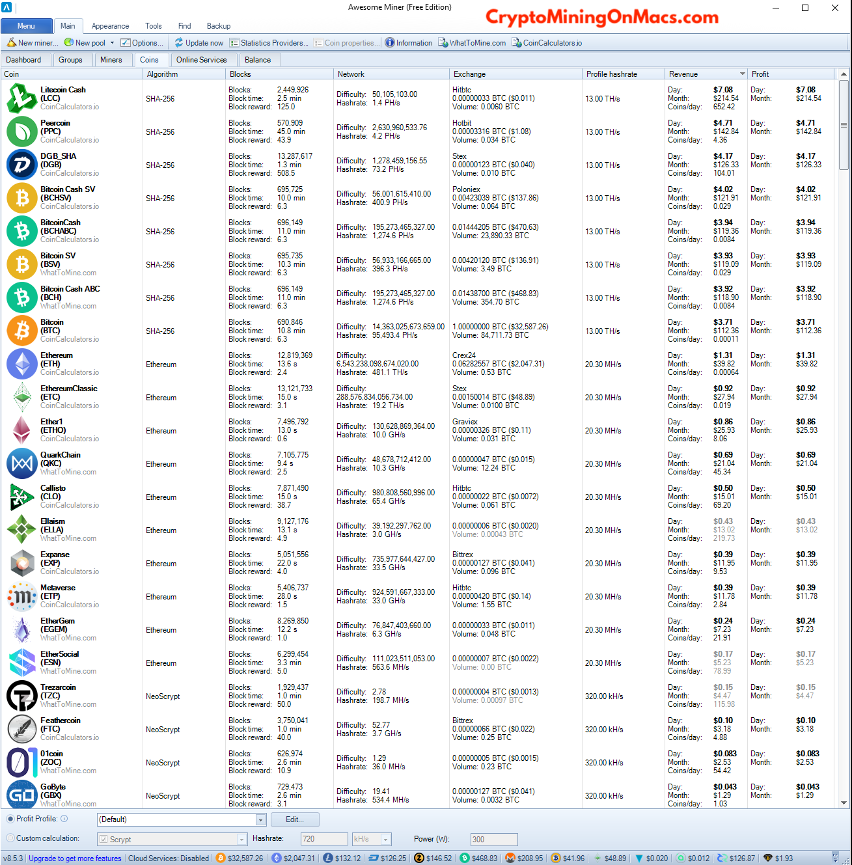This screenshot has height=865, width=852.
Task: Open WhatToMine.com from the toolbar
Action: [x=472, y=43]
